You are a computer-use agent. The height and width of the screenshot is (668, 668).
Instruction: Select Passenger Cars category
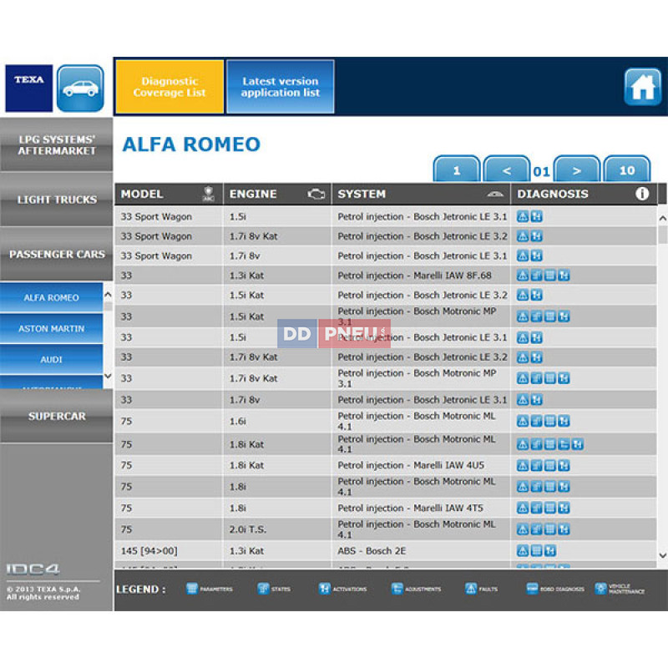(x=56, y=254)
